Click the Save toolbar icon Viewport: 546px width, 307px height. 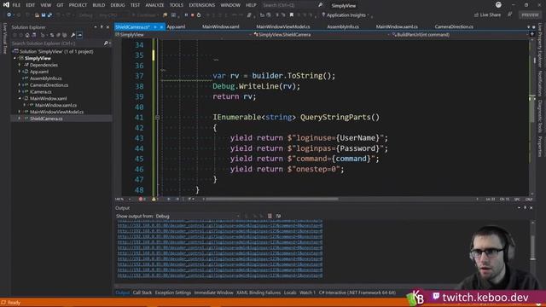(x=44, y=15)
